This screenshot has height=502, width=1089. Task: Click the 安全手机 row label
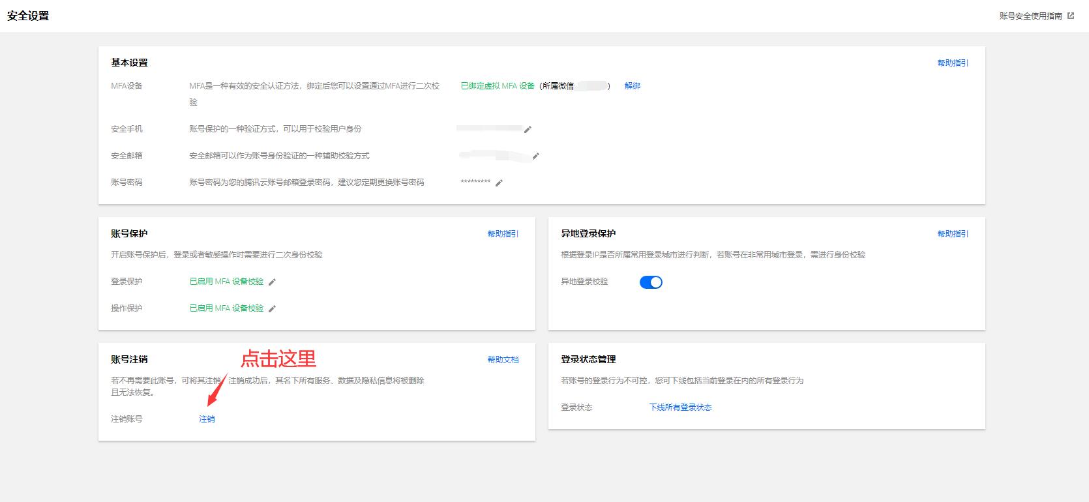coord(127,128)
